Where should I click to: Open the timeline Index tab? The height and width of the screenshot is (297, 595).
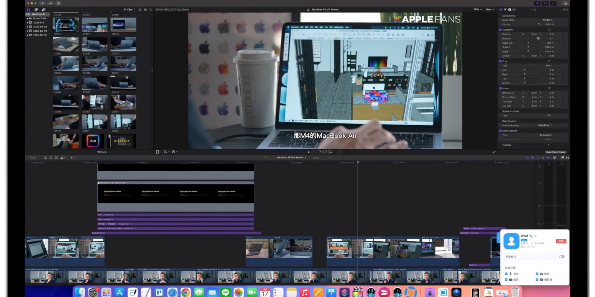(x=33, y=158)
